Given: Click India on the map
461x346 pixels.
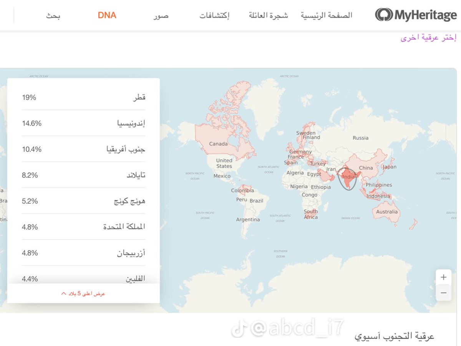Looking at the screenshot, I should [x=348, y=177].
